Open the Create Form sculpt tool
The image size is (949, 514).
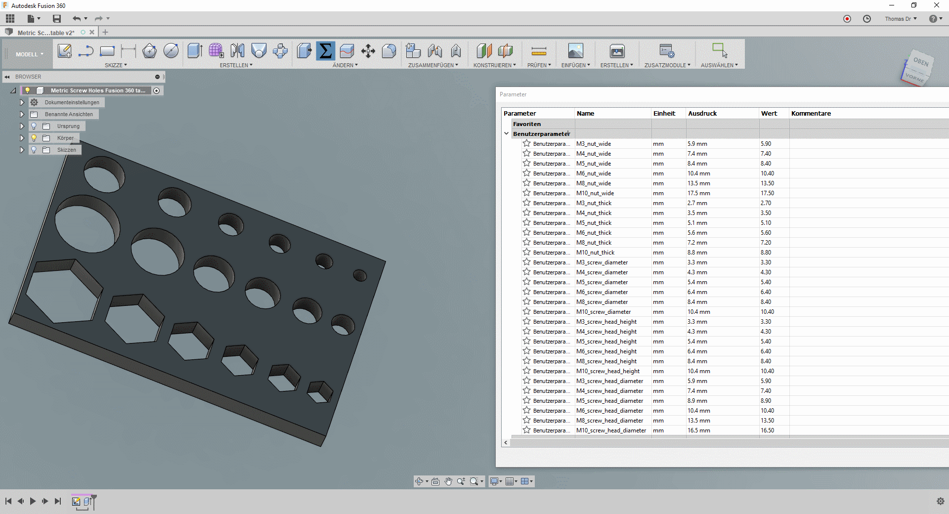click(216, 51)
